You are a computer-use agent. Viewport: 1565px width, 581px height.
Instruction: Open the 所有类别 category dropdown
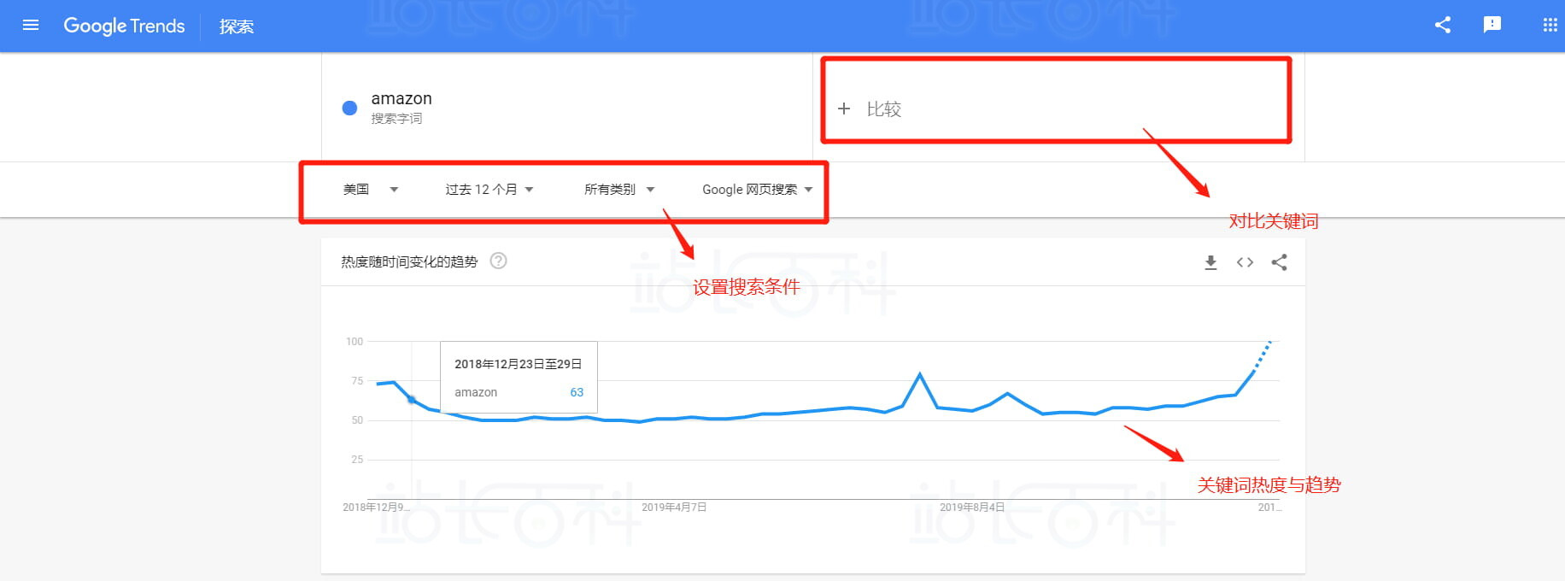tap(619, 190)
